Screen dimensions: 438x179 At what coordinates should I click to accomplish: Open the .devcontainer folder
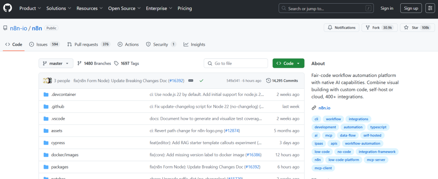[x=63, y=94]
